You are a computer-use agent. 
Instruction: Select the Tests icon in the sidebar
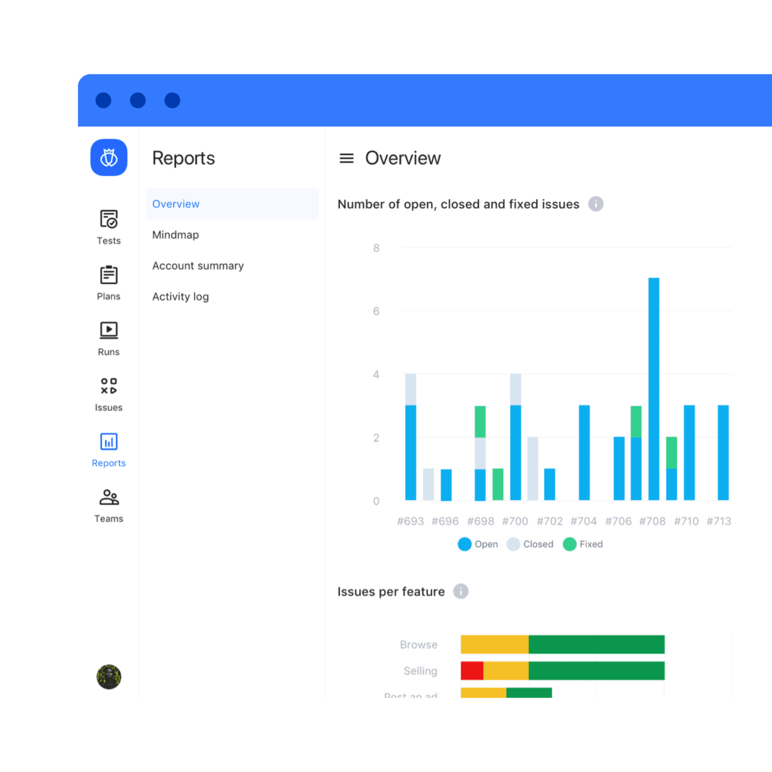tap(109, 219)
